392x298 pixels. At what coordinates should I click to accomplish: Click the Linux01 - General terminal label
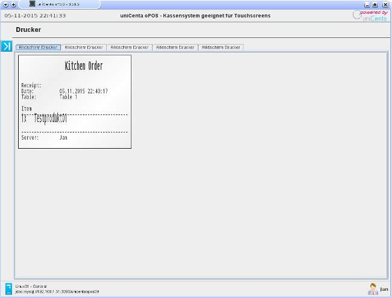(31, 285)
